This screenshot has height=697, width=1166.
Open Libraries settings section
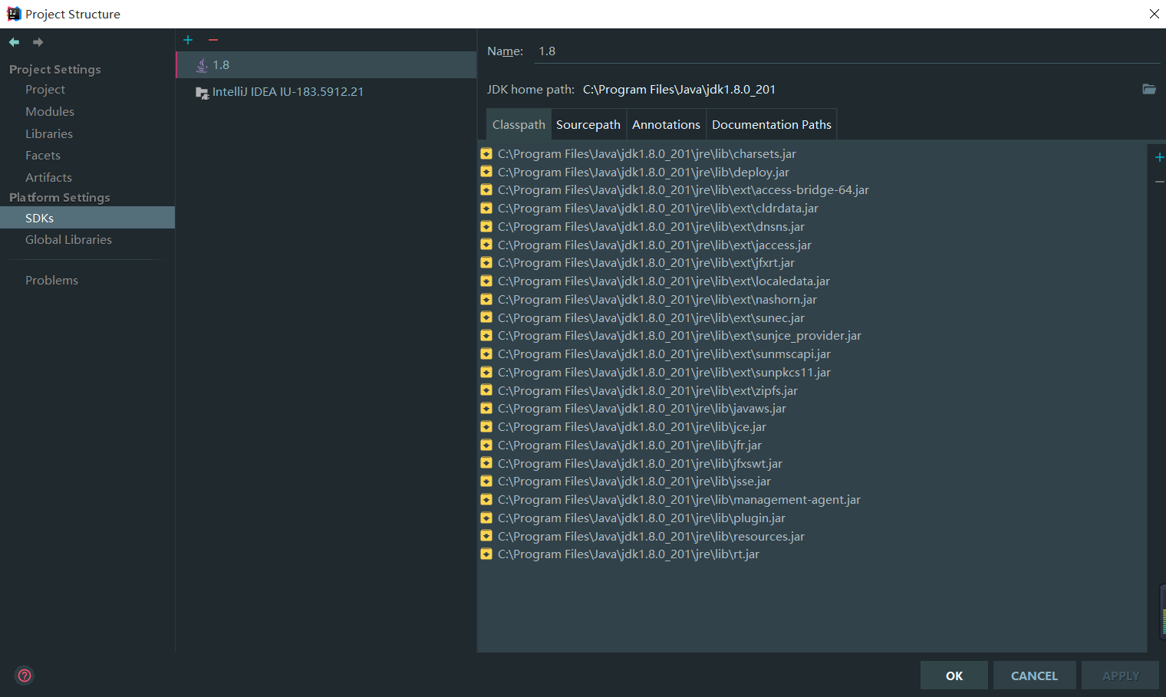coord(49,133)
